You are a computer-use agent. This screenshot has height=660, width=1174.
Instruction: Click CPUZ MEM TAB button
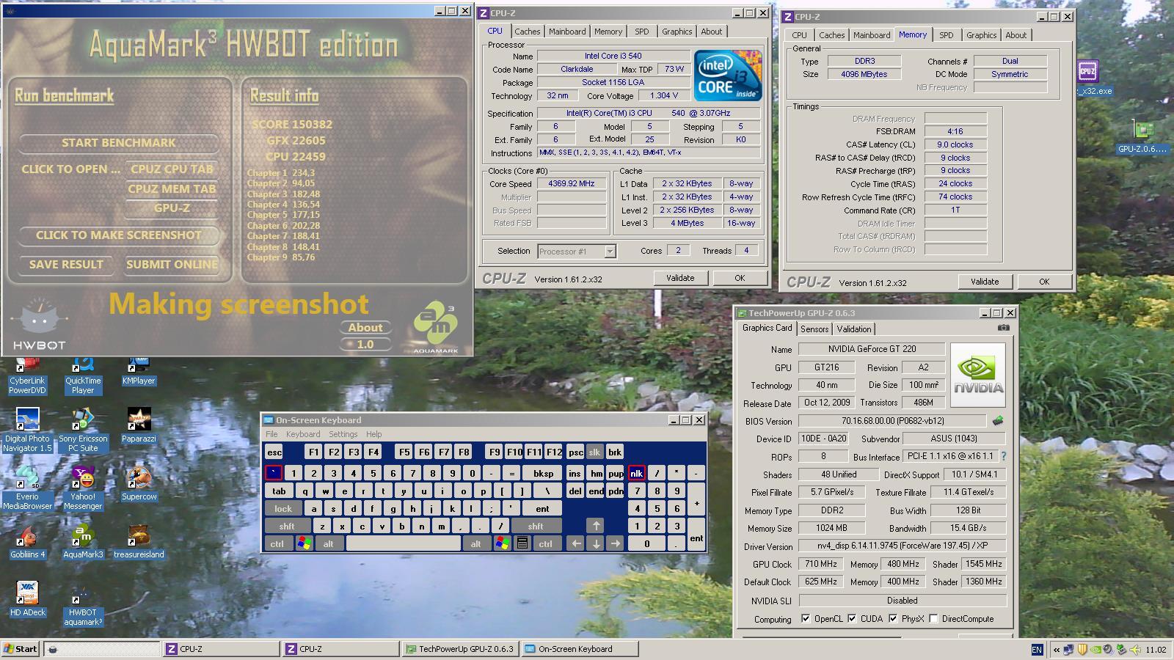tap(172, 189)
